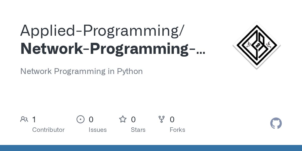Click the fork branch icon

(x=162, y=119)
